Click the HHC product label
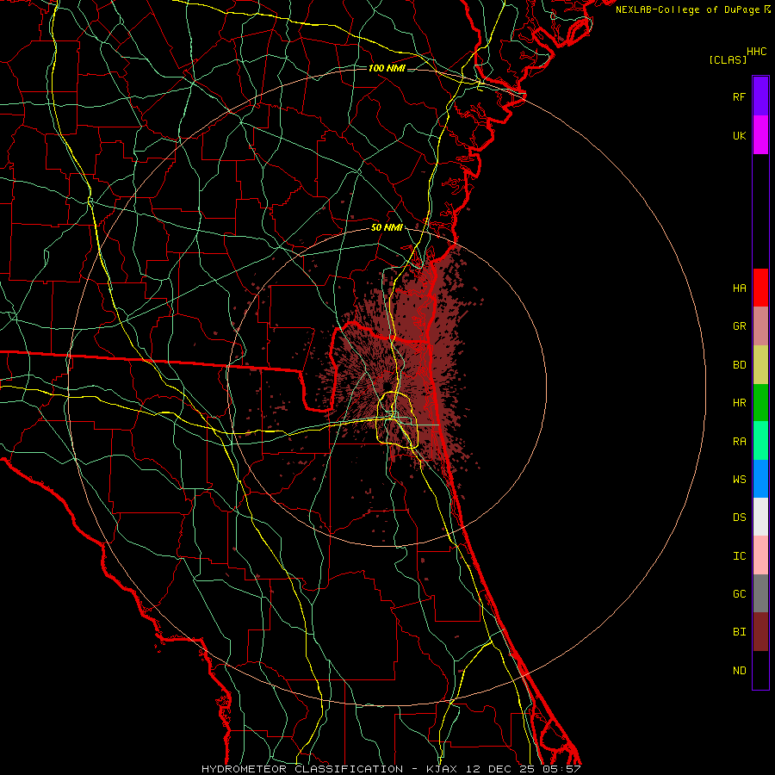775x775 pixels. (757, 52)
